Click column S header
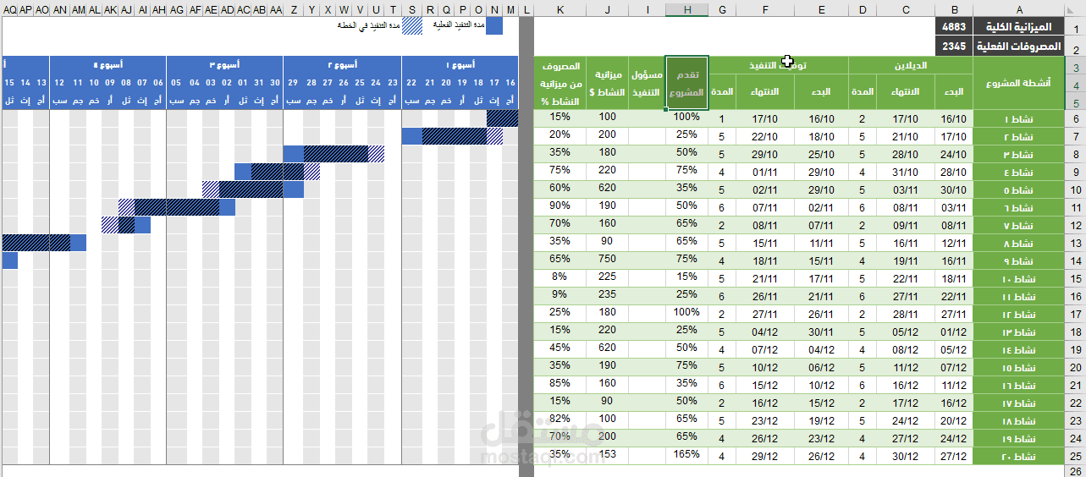Screen dimensions: 1086x477 tap(411, 9)
